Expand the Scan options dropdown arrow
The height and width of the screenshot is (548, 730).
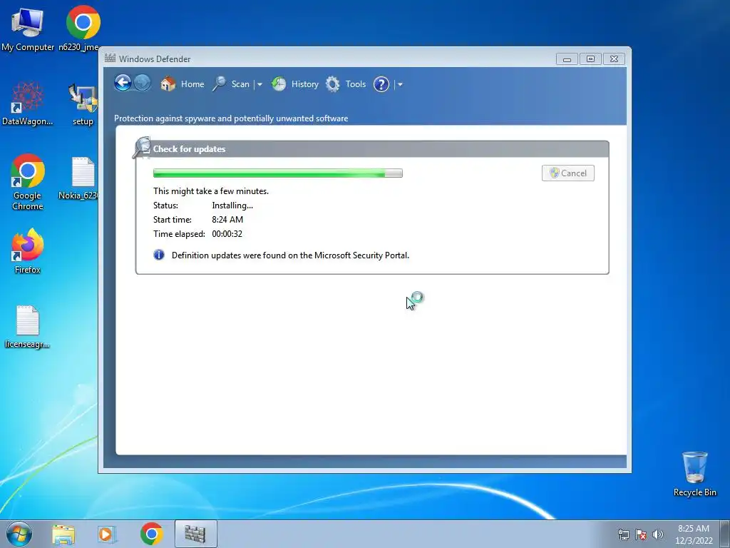point(259,84)
